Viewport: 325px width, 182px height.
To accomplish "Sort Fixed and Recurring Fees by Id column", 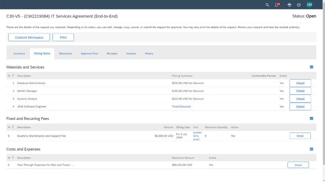I will (x=10, y=127).
